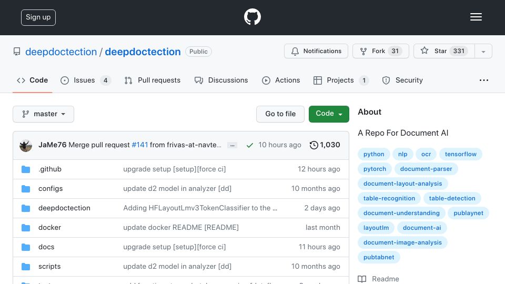This screenshot has width=505, height=284.
Task: Open 'update docker README' commit message
Action: pos(181,227)
